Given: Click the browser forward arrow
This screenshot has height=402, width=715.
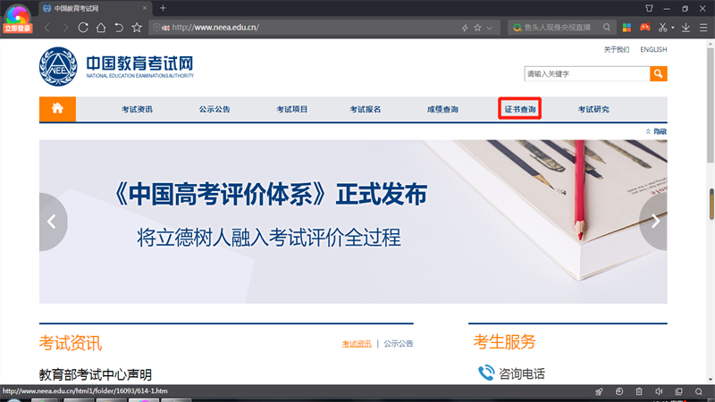Looking at the screenshot, I should point(65,28).
